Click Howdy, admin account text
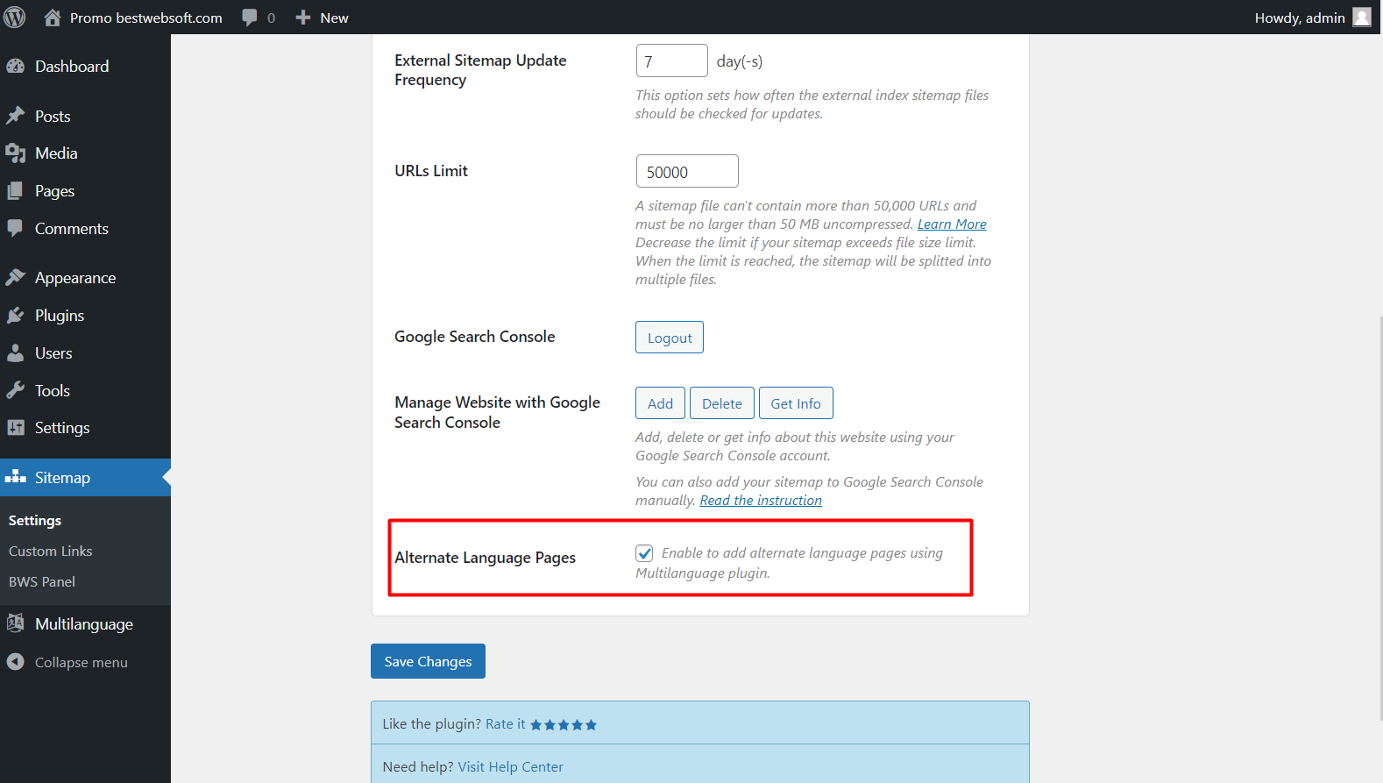Viewport: 1383px width, 783px height. coord(1300,18)
